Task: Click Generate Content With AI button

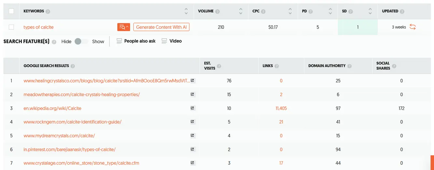Action: tap(161, 27)
